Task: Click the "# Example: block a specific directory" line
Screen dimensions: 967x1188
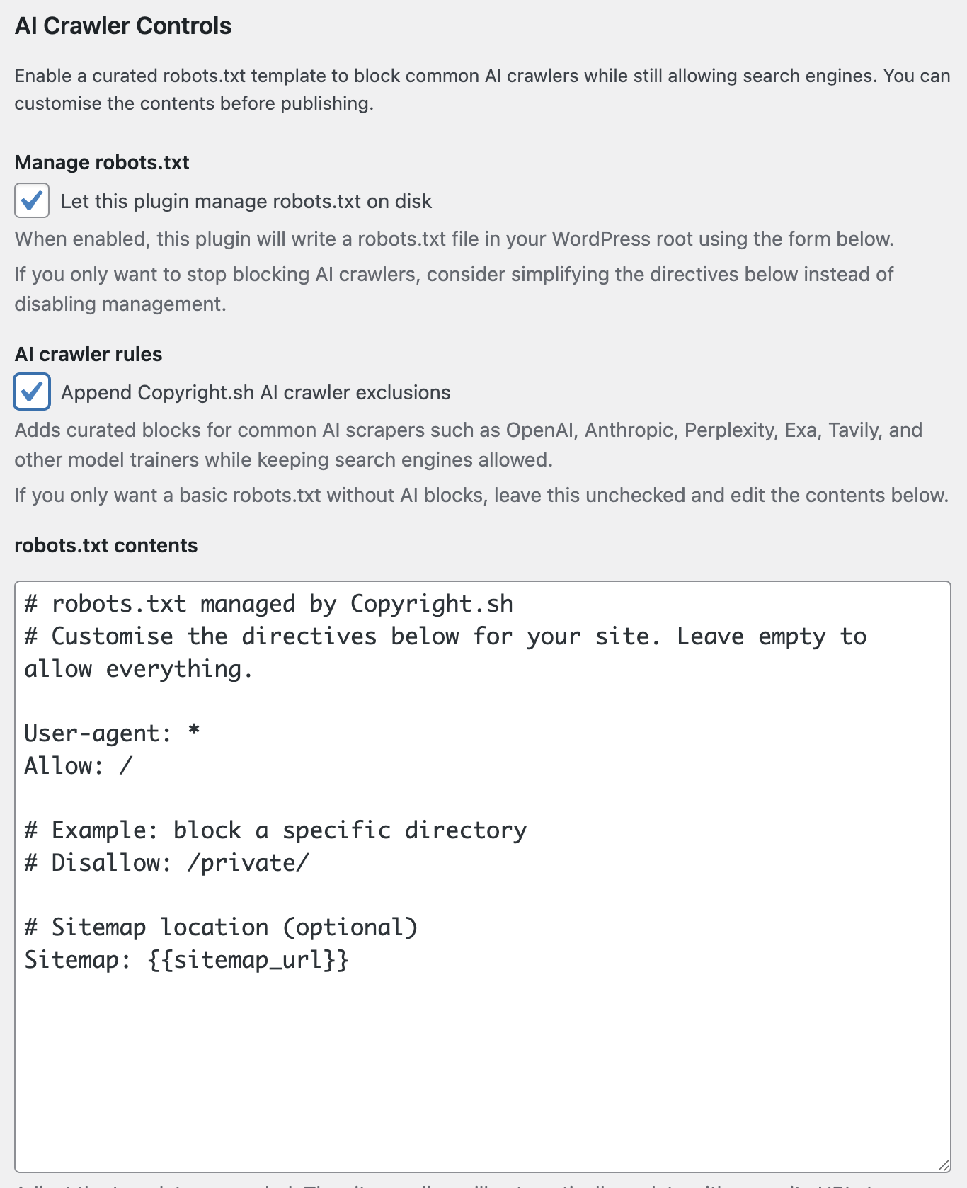Action: click(x=275, y=829)
